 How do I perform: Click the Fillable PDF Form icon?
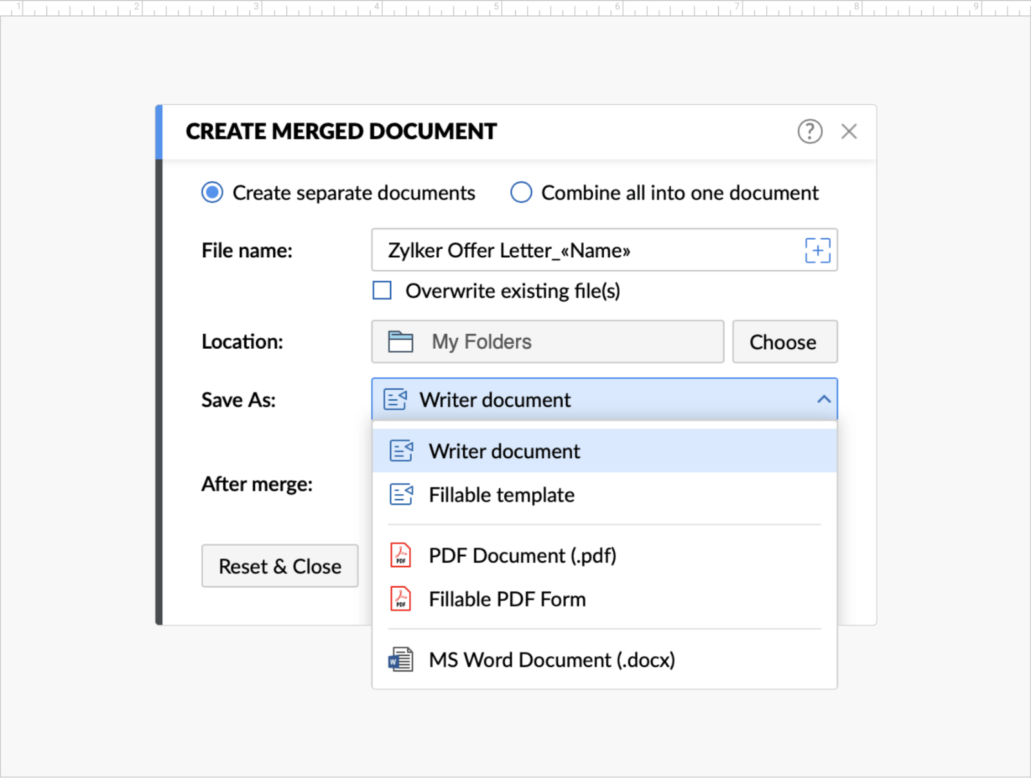coord(400,599)
